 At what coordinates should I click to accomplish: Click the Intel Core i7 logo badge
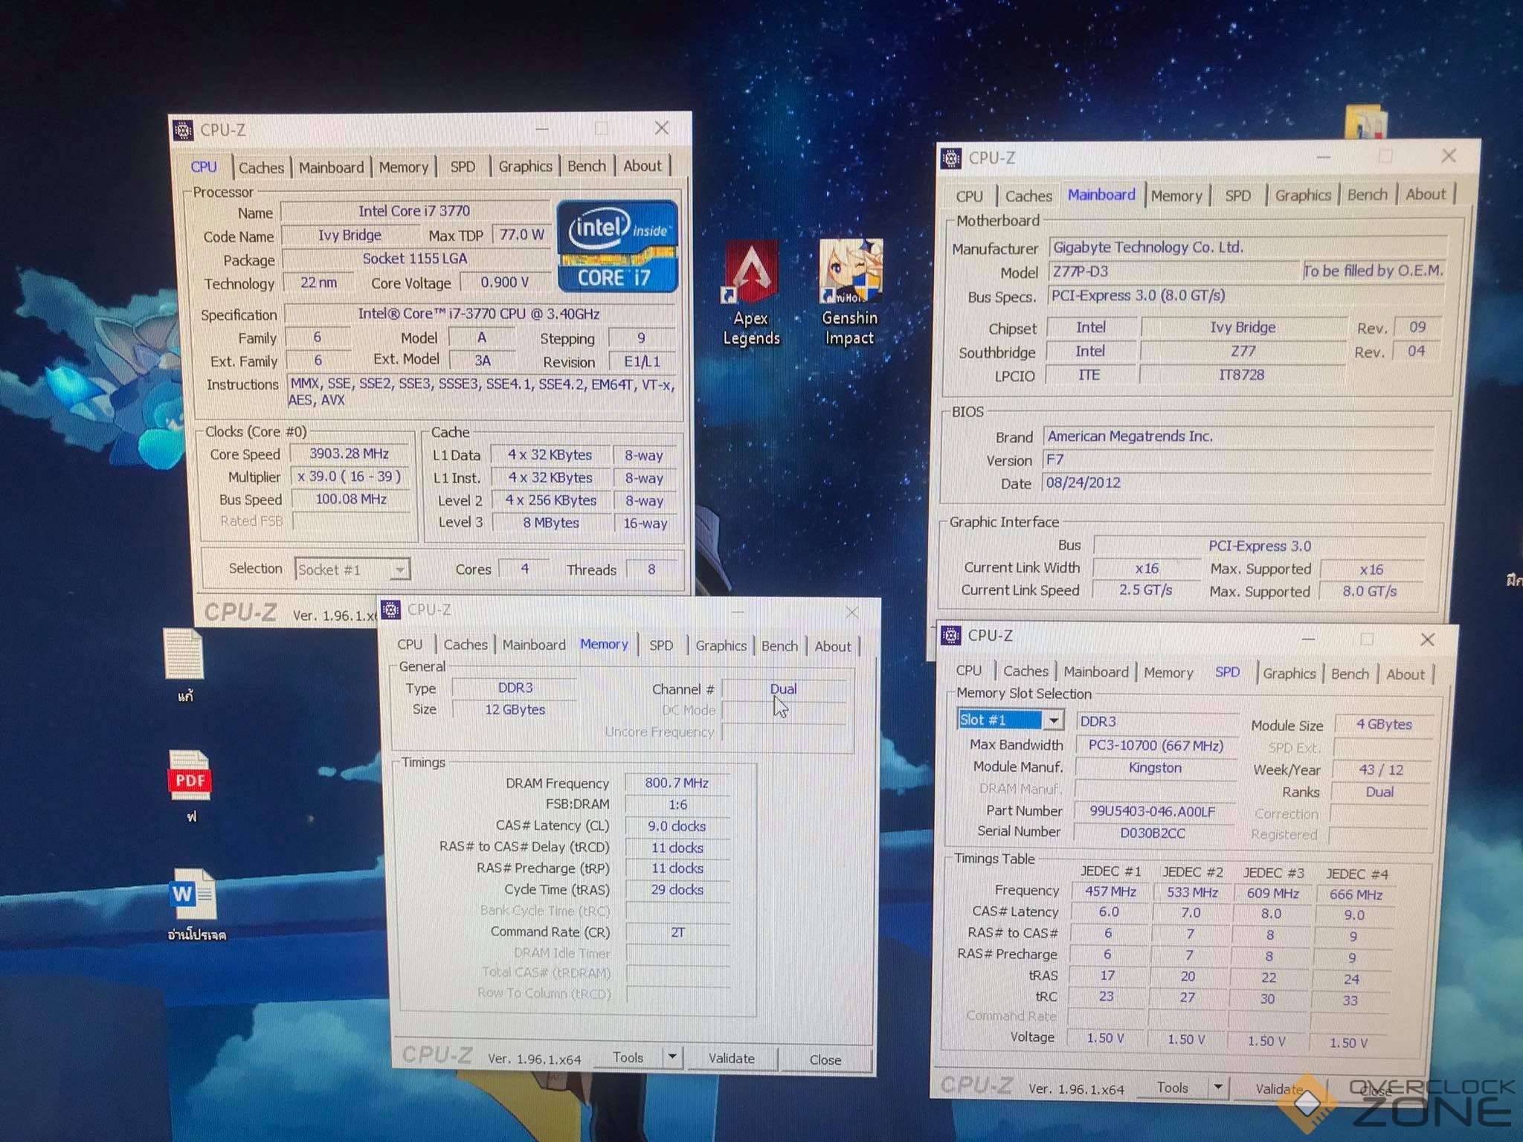(616, 245)
